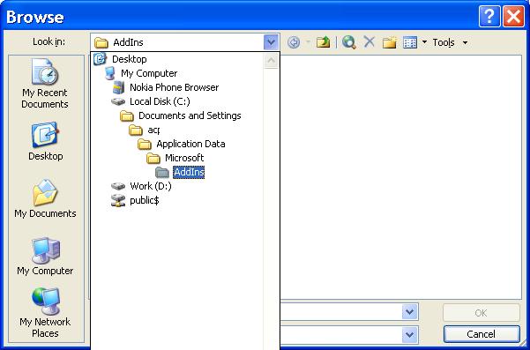Open the files of type dropdown arrow
The width and height of the screenshot is (530, 350).
(410, 335)
